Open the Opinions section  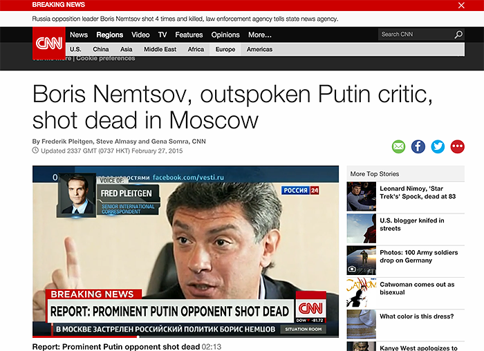(225, 35)
